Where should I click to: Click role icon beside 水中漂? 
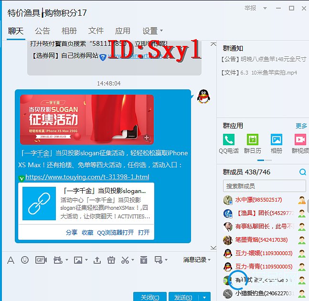pyautogui.click(x=302, y=200)
